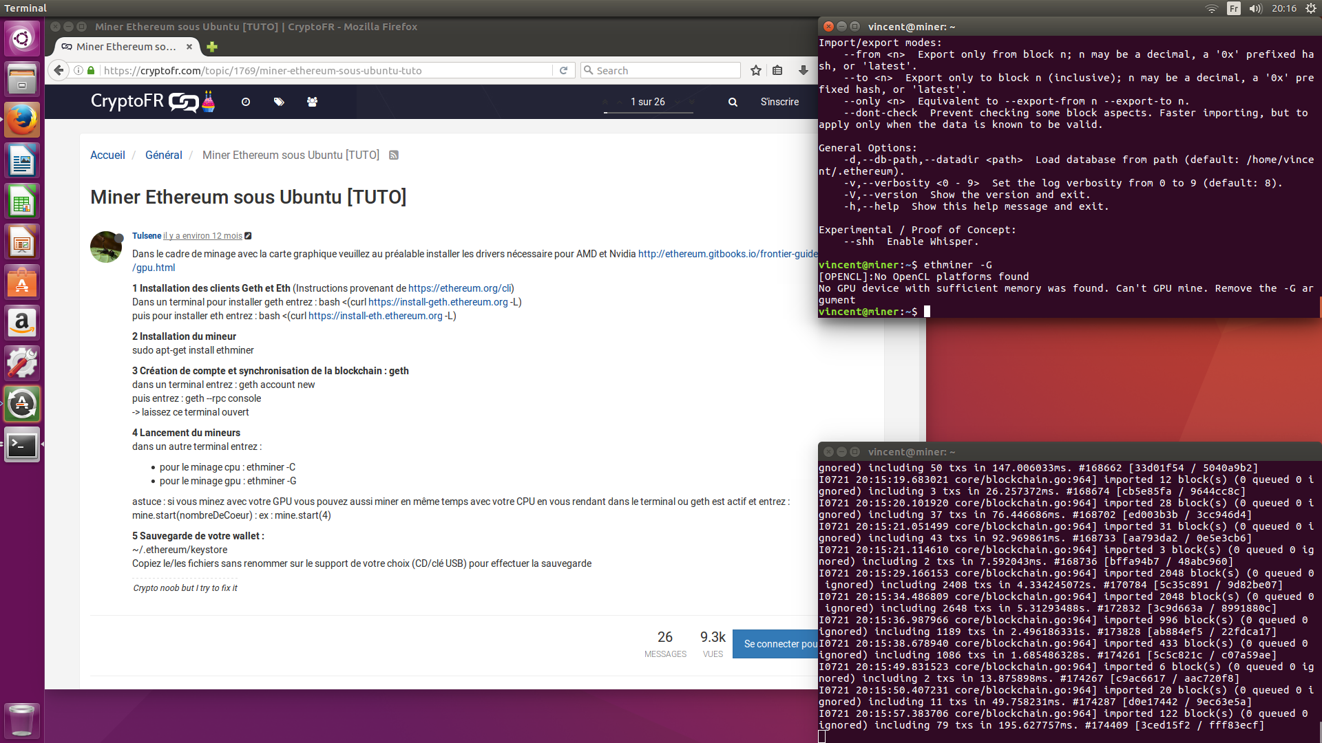Click heading '4 Lancement du mineurs'
1322x743 pixels.
coord(186,433)
